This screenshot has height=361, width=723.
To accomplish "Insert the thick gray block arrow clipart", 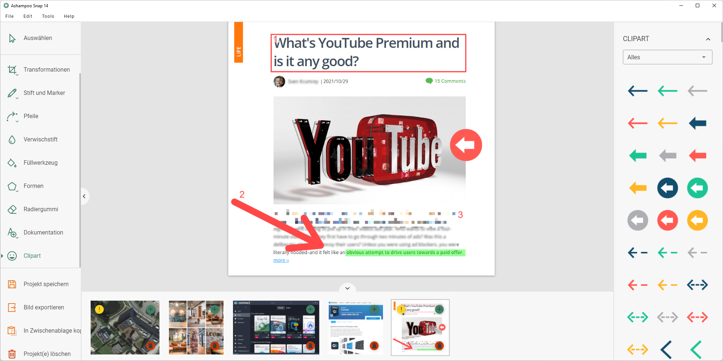I will pyautogui.click(x=668, y=156).
